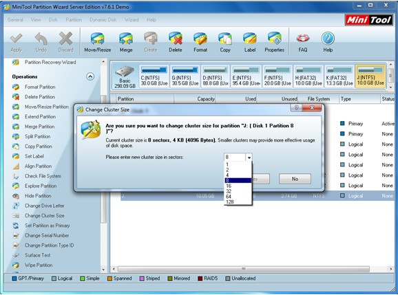Open the View menu
The image size is (398, 295).
(x=36, y=20)
